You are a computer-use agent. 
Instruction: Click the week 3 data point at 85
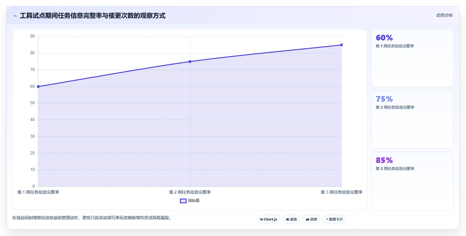tap(342, 45)
